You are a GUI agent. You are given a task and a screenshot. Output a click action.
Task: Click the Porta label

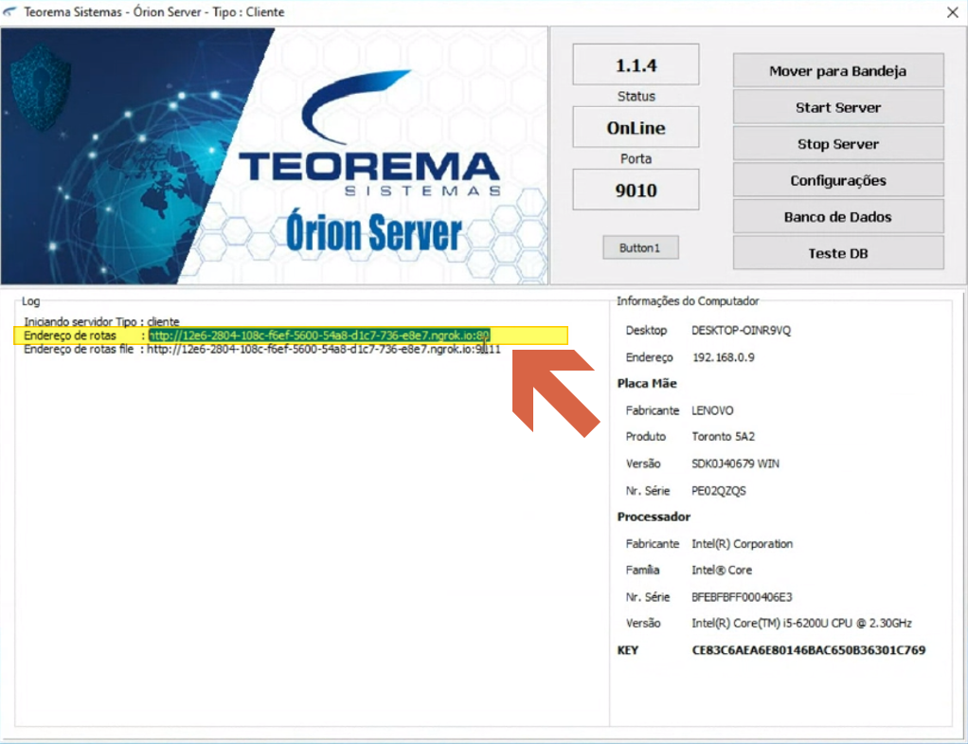click(636, 159)
